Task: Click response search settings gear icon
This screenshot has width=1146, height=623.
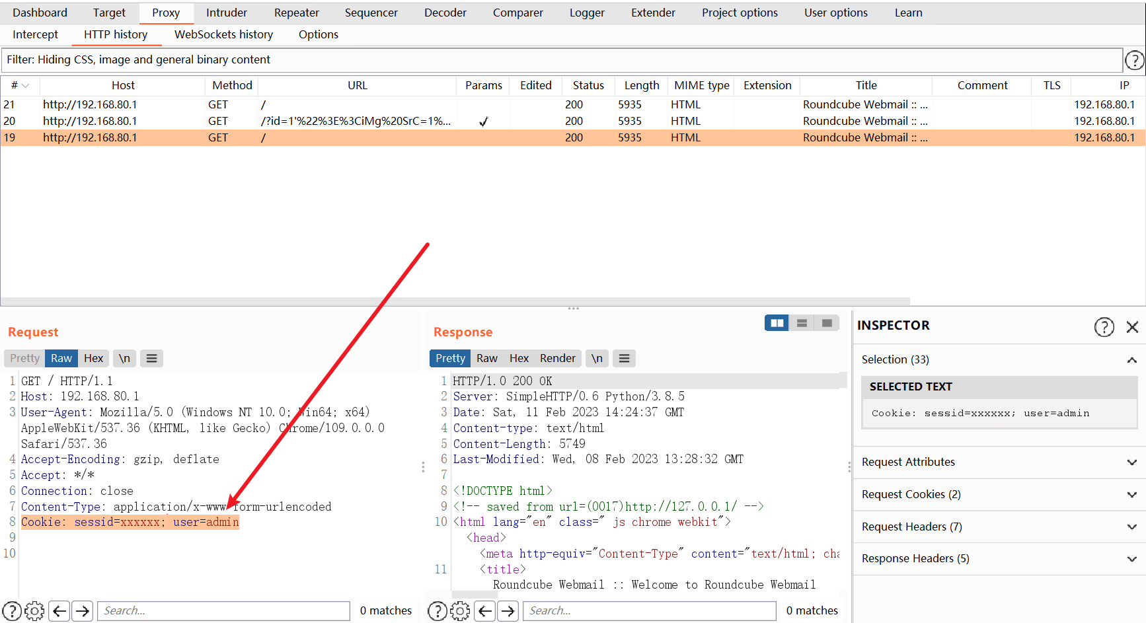Action: [460, 611]
